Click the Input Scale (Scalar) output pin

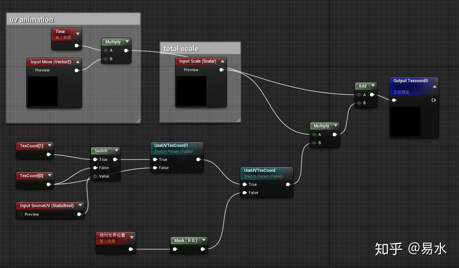(x=221, y=70)
